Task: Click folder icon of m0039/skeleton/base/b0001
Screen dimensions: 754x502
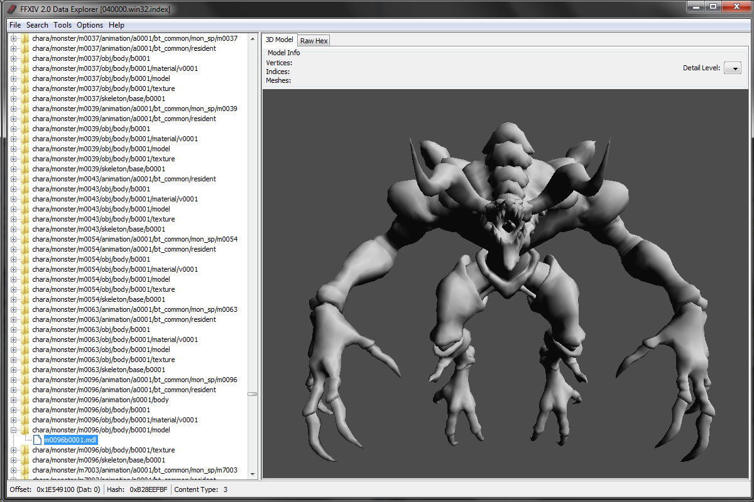Action: [x=25, y=169]
